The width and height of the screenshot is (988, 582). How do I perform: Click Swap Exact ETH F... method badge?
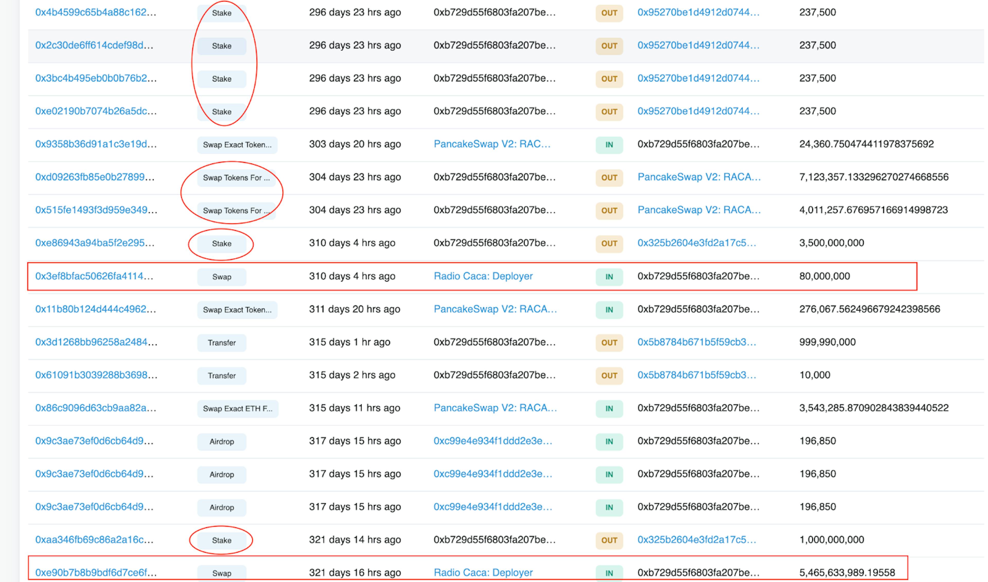click(x=237, y=409)
